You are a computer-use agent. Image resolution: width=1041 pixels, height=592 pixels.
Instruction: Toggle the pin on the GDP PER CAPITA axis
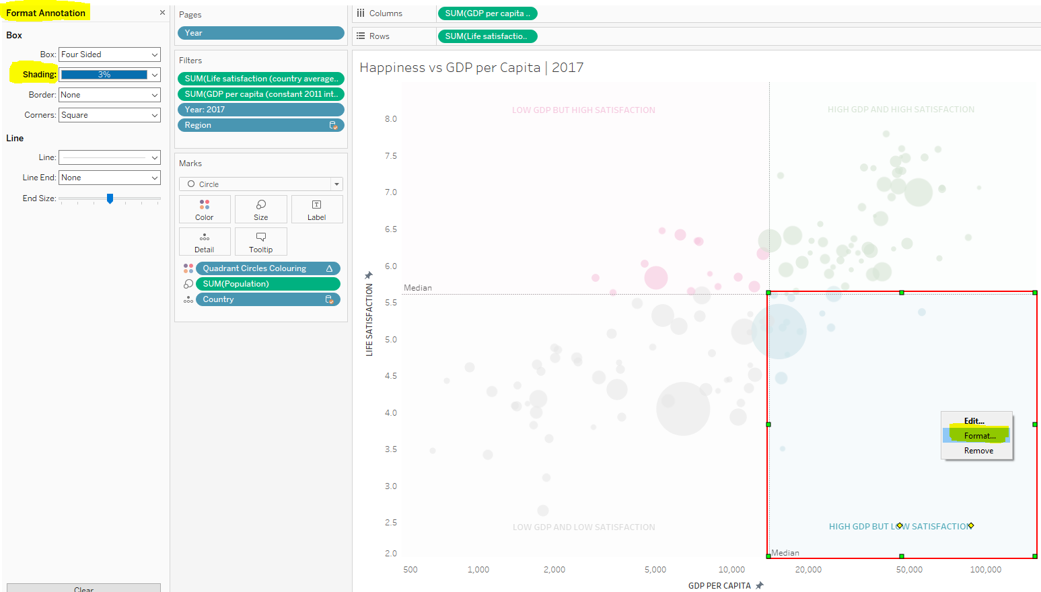[x=761, y=585]
